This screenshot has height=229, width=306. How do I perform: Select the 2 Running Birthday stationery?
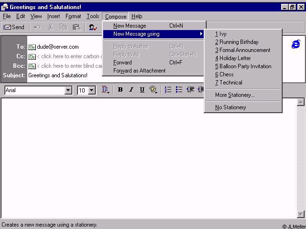[x=243, y=42]
